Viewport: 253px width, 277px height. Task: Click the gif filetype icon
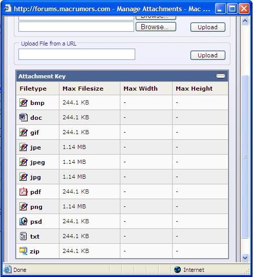24,132
